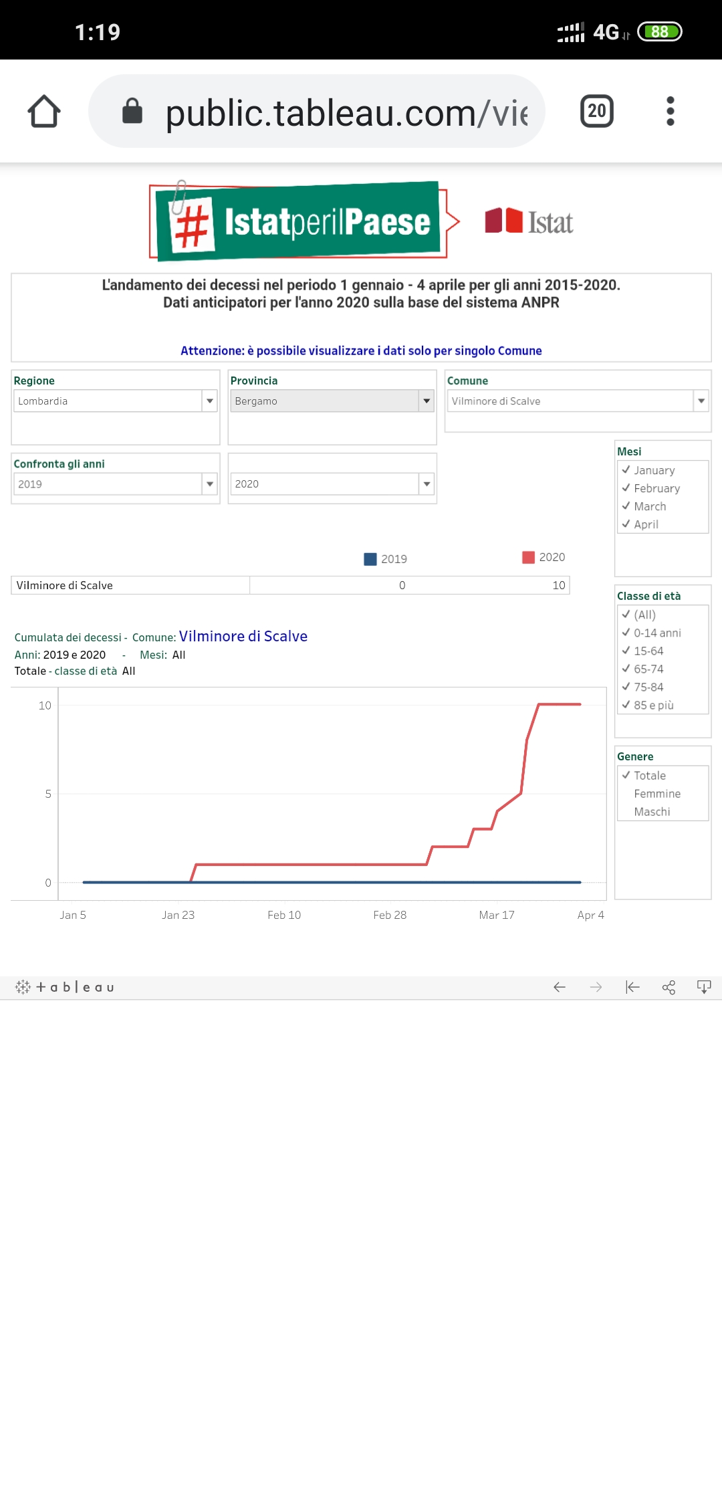Expand the Regione dropdown showing Lombardia
This screenshot has width=722, height=1502.
pyautogui.click(x=210, y=401)
